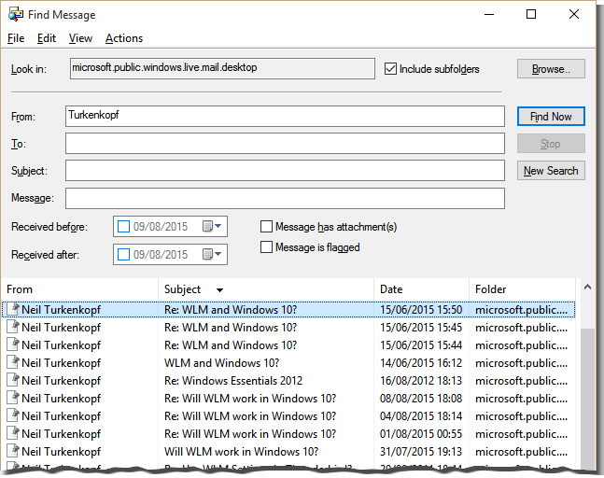Viewport: 604px width, 478px height.
Task: Click the Folder column header
Action: 522,289
